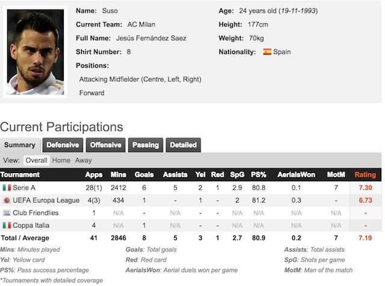The width and height of the screenshot is (385, 286).
Task: Open the Detailed statistics tab
Action: pyautogui.click(x=183, y=145)
